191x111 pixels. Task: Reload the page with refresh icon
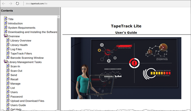click(17, 4)
